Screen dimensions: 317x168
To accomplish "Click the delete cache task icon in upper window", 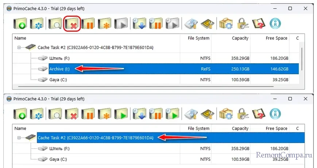I will (x=72, y=24).
